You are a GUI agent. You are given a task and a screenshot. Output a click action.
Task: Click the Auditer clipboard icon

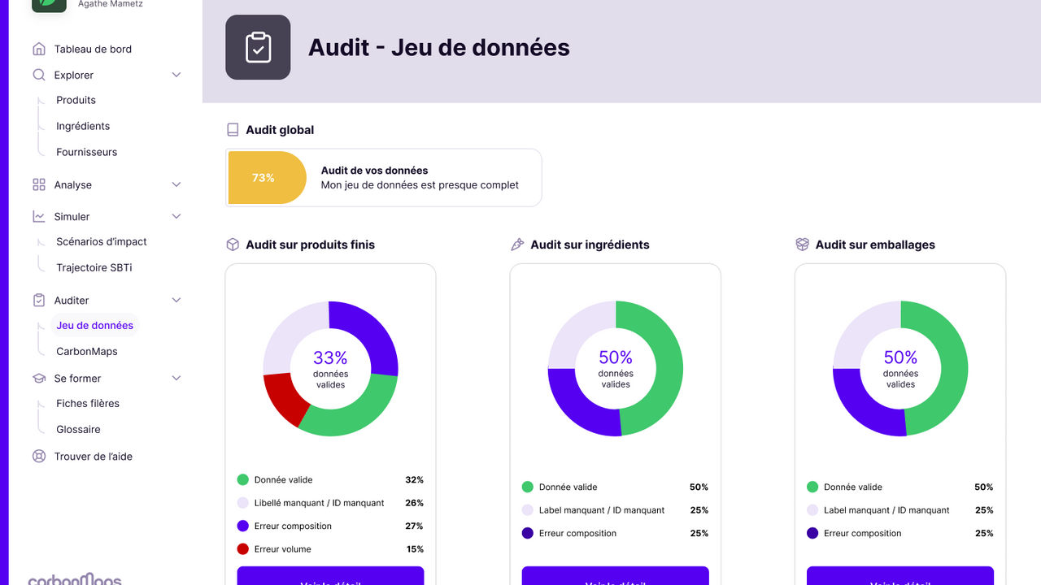39,301
